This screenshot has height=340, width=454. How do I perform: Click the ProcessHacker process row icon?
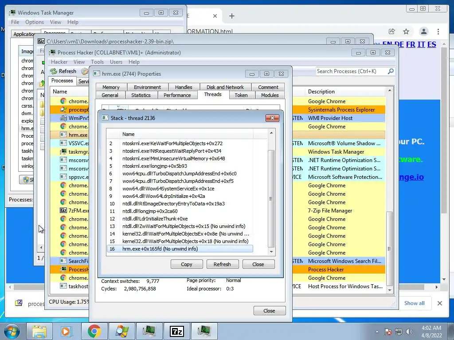click(x=63, y=270)
